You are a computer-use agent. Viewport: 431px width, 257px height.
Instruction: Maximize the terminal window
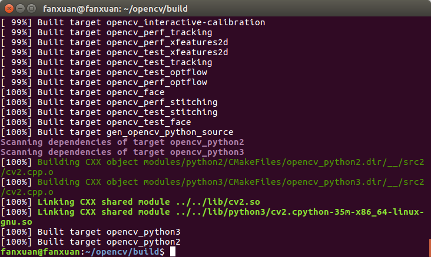[31, 8]
